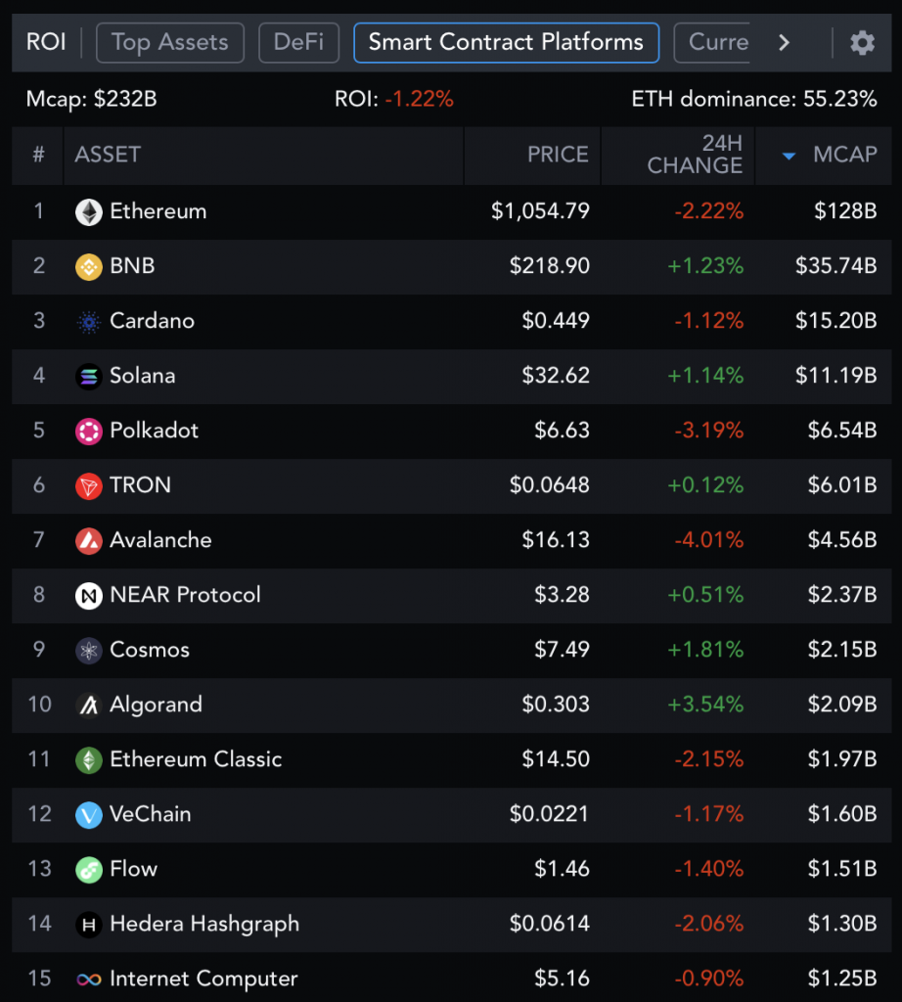This screenshot has height=1002, width=902.
Task: Click the Polkadot logo icon
Action: tap(89, 431)
